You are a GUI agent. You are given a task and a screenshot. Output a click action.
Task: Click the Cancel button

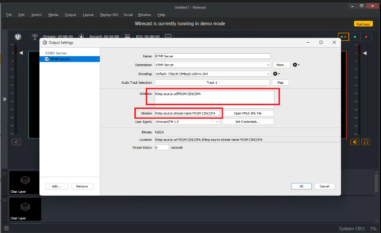[324, 186]
